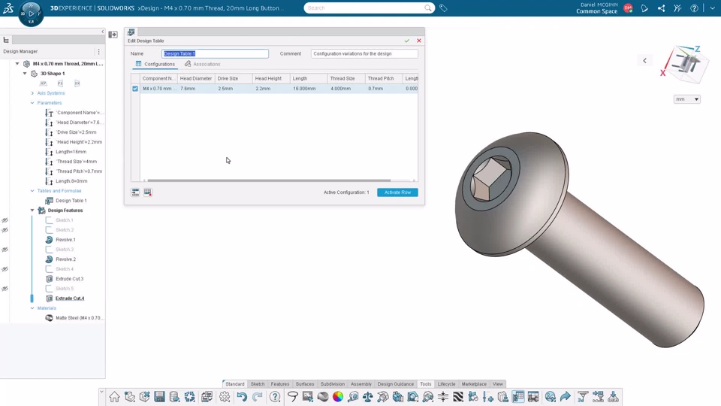This screenshot has width=721, height=406.
Task: Collapse the Design Features node
Action: (32, 211)
